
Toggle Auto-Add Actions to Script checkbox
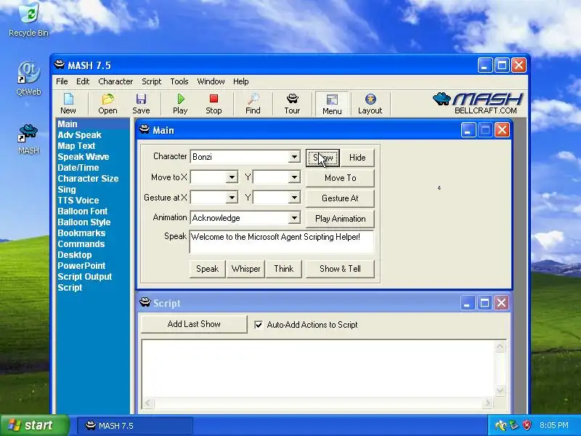pyautogui.click(x=259, y=325)
